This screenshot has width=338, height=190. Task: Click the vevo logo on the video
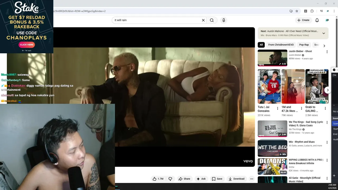point(248,161)
